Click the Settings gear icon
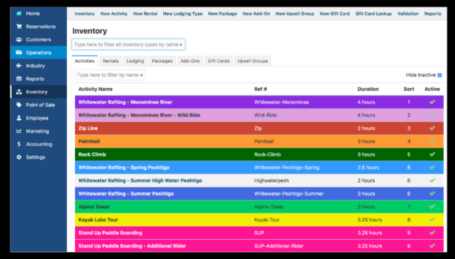The height and width of the screenshot is (259, 455). coord(19,157)
